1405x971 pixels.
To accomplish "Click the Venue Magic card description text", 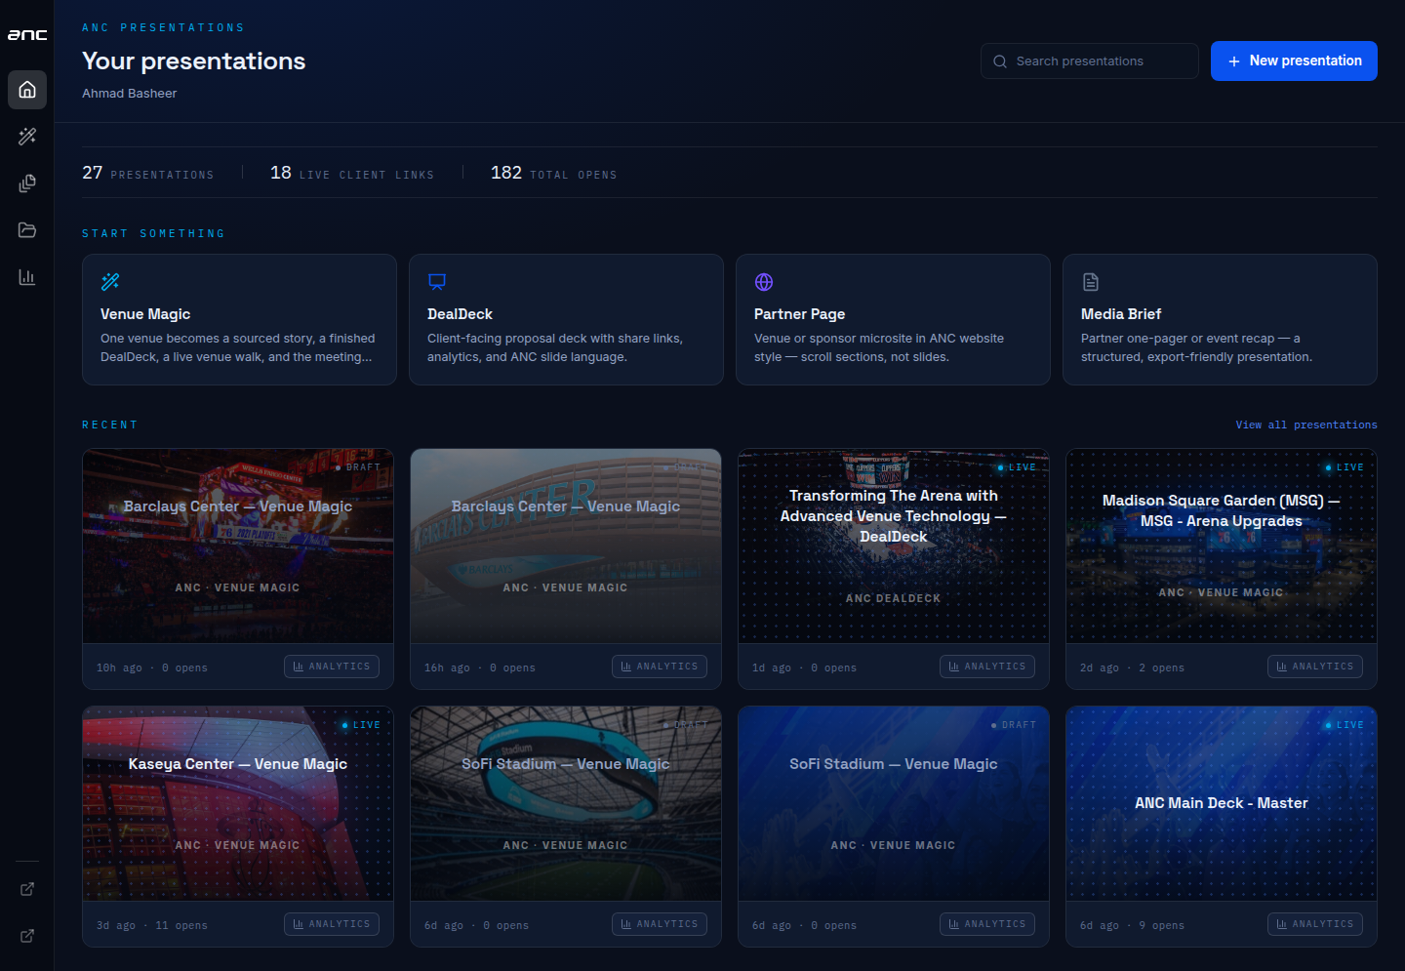I will coord(238,347).
